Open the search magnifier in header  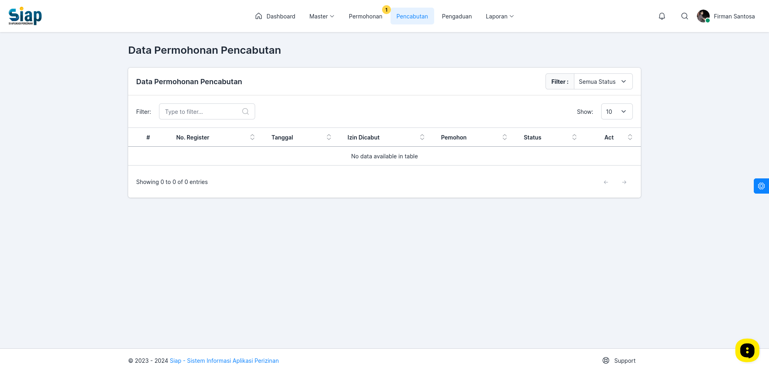coord(685,16)
